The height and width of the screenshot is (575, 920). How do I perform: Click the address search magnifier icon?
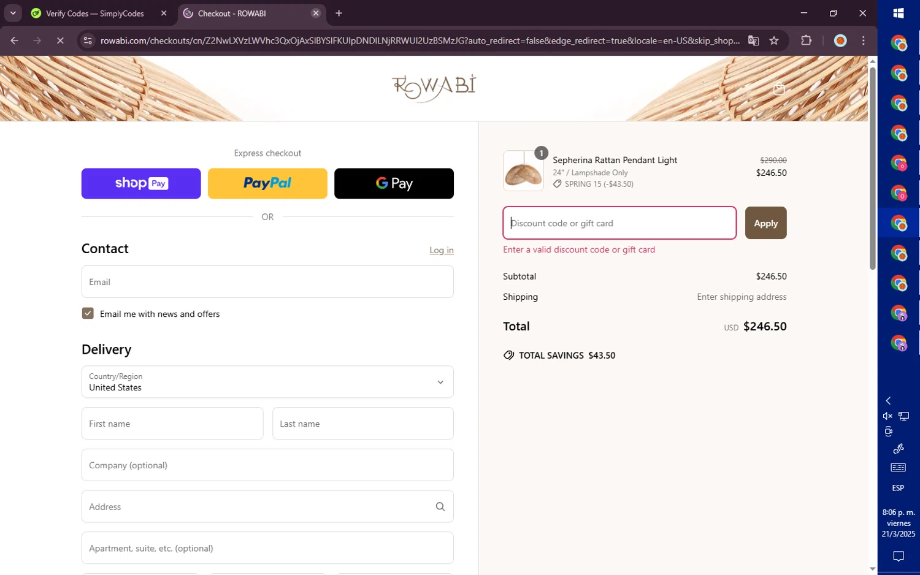(440, 506)
